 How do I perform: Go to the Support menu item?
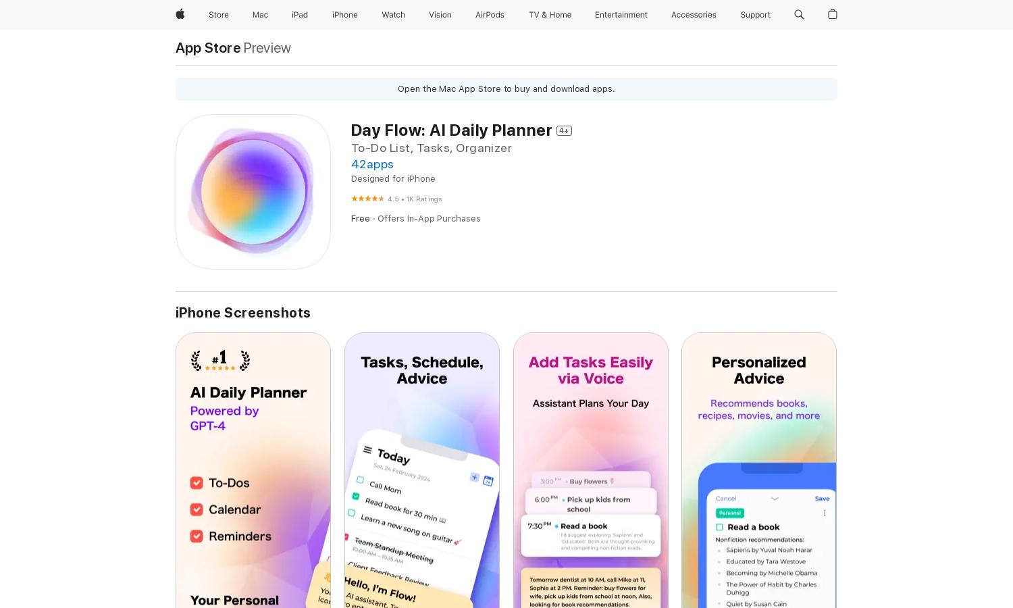tap(755, 15)
